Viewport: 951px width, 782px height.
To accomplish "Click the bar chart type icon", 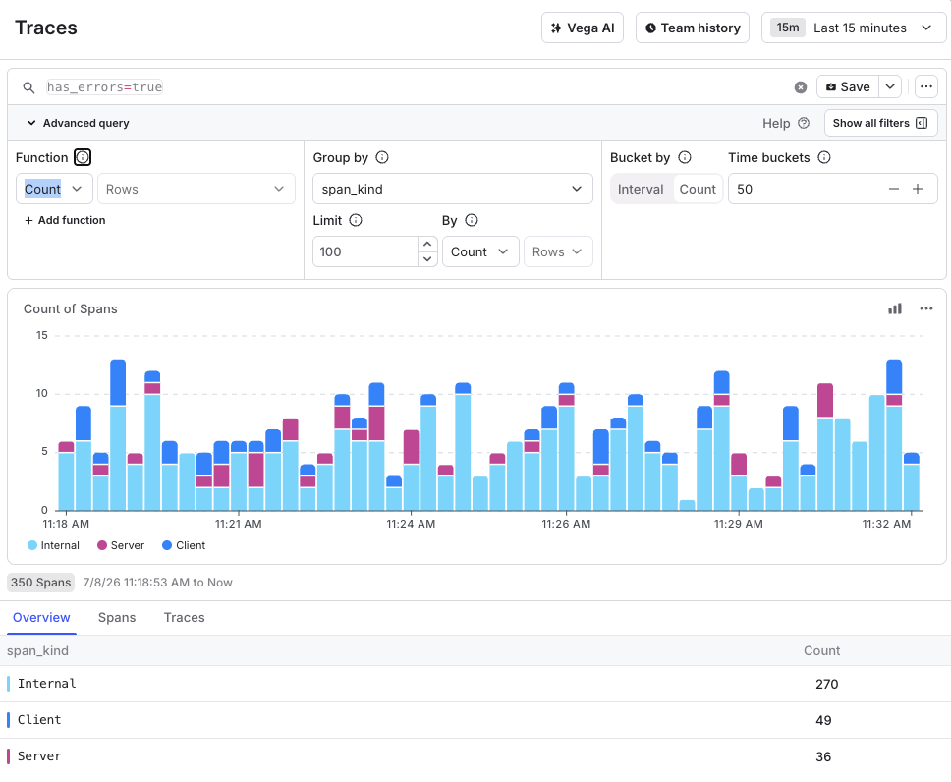I will click(895, 308).
